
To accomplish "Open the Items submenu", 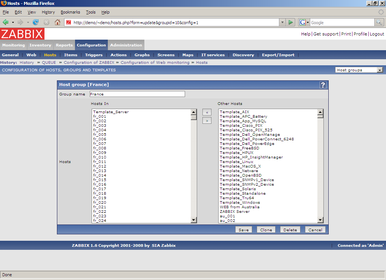I will point(70,55).
